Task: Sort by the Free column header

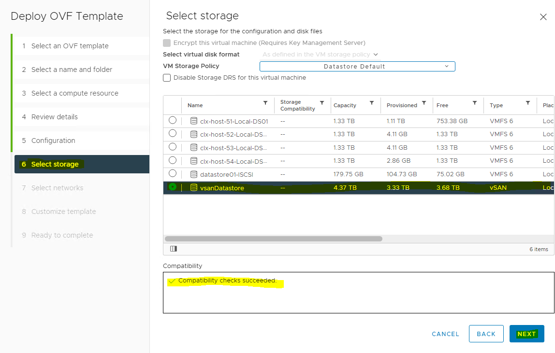Action: pyautogui.click(x=442, y=105)
